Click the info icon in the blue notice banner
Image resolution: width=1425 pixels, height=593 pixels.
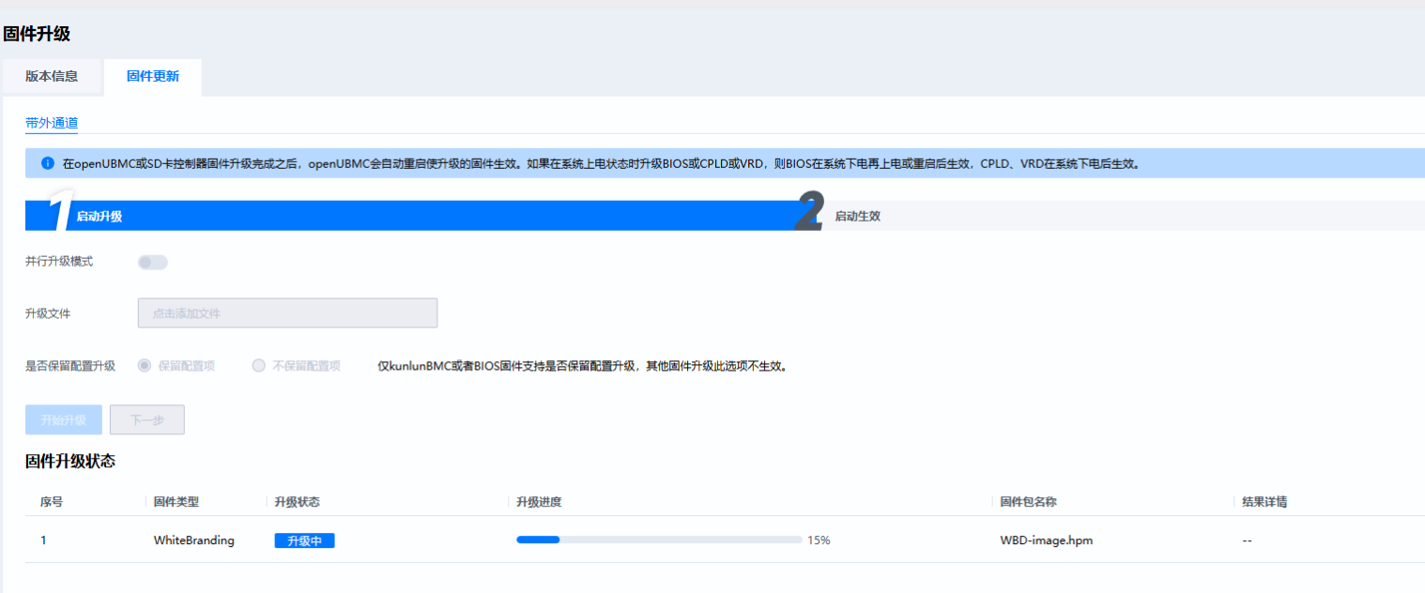coord(47,163)
